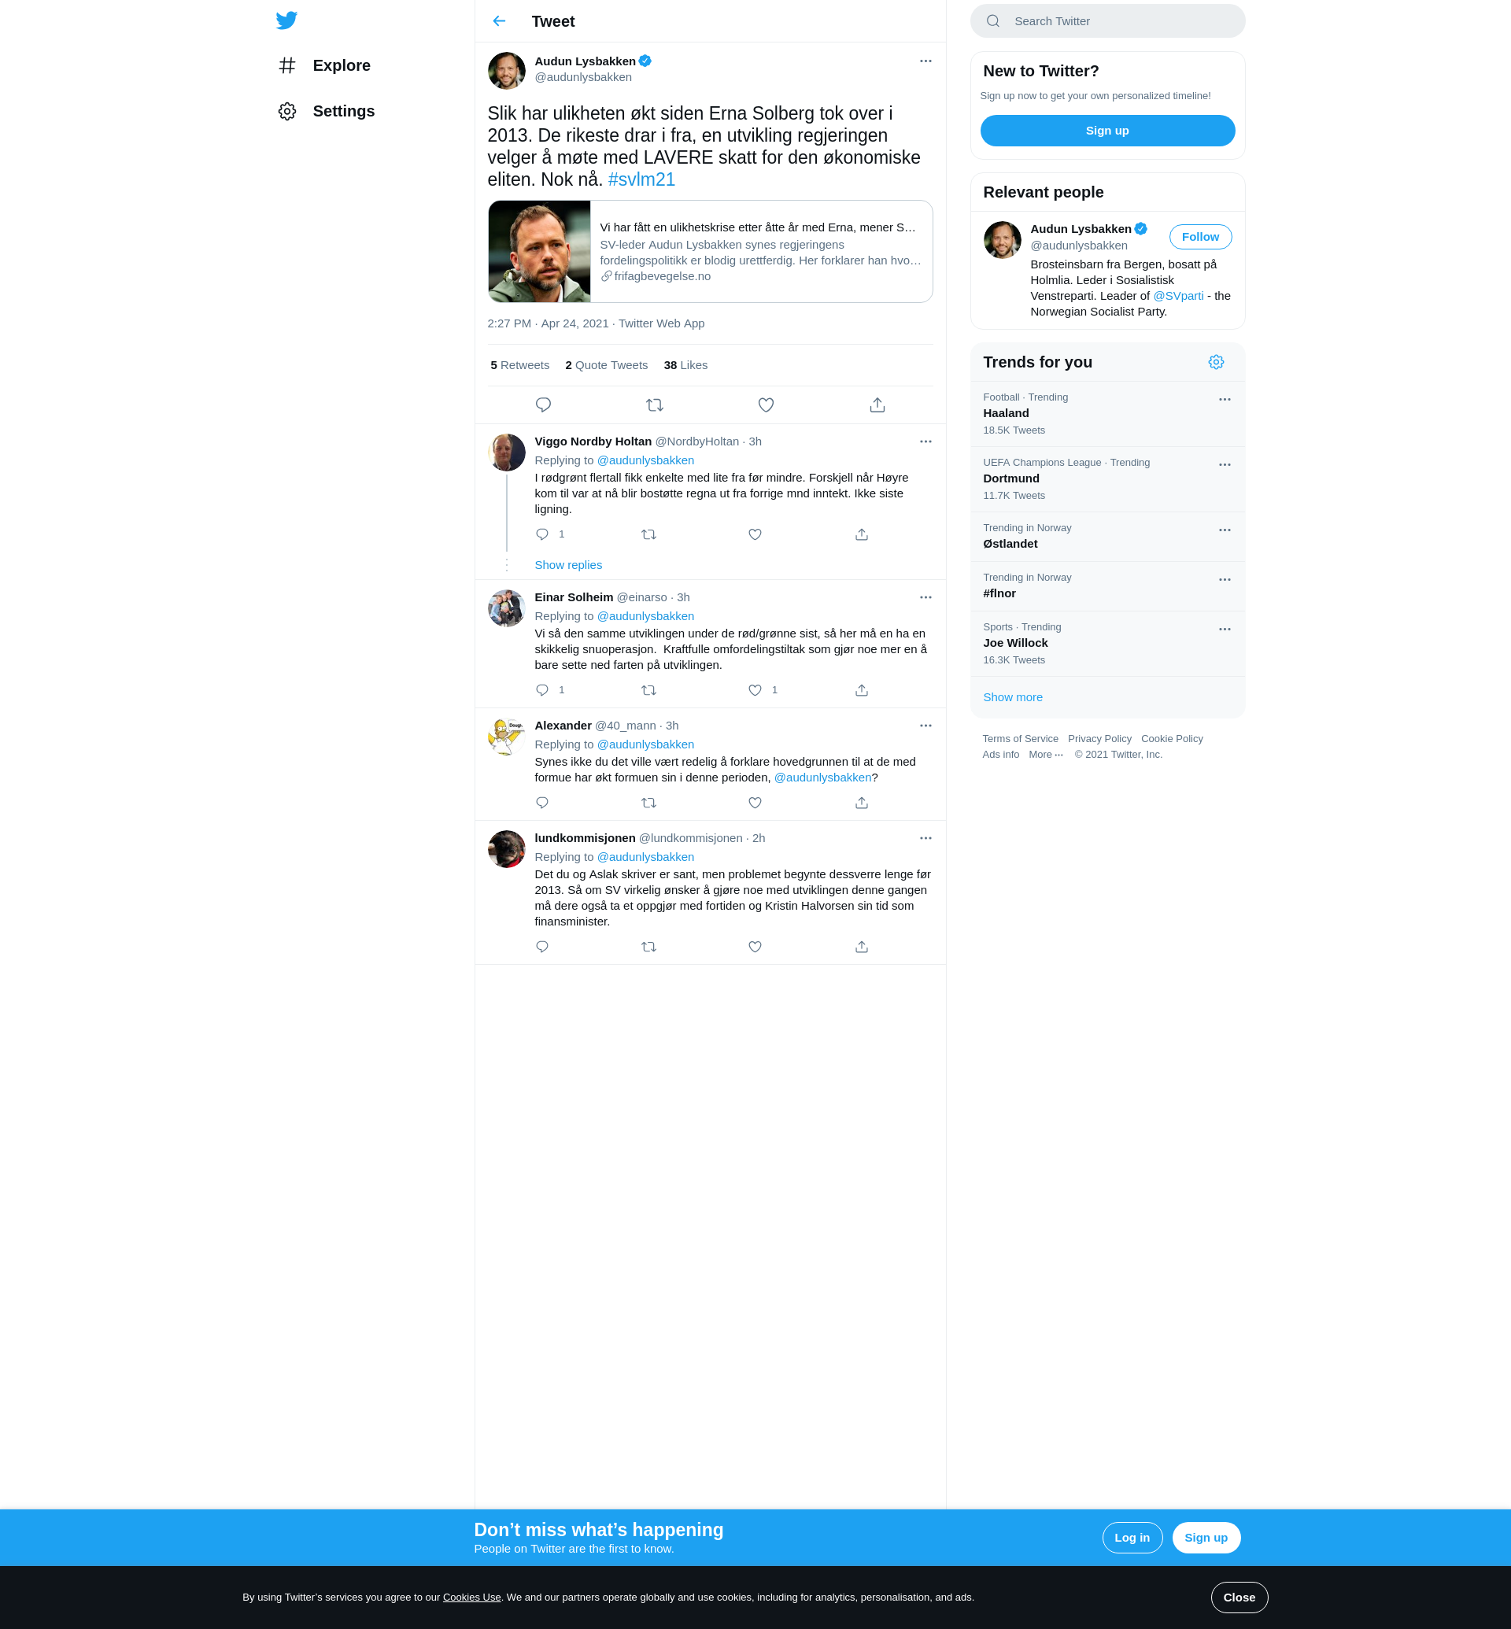Open the Haaland trending topic
Image resolution: width=1511 pixels, height=1629 pixels.
click(x=1107, y=414)
